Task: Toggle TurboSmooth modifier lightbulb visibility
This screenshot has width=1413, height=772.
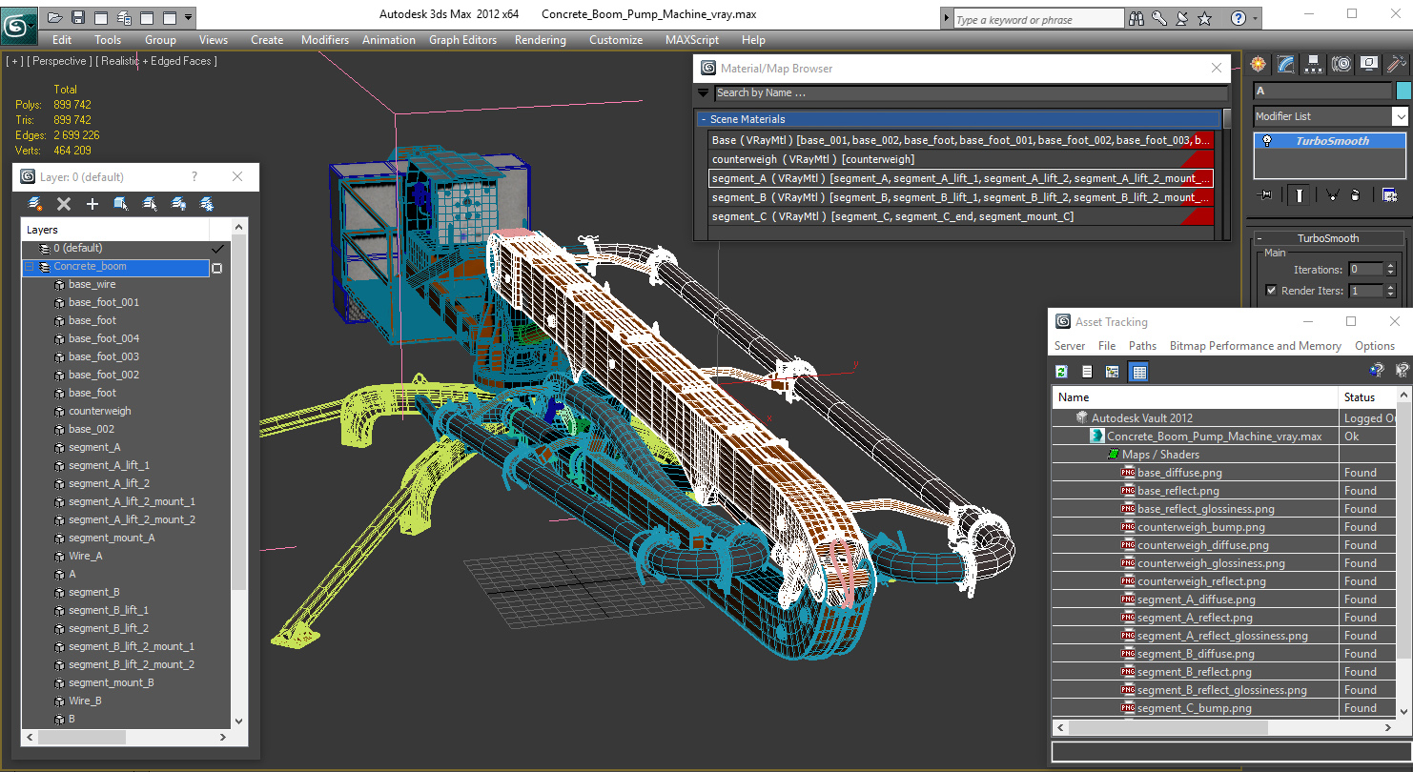Action: [x=1267, y=140]
